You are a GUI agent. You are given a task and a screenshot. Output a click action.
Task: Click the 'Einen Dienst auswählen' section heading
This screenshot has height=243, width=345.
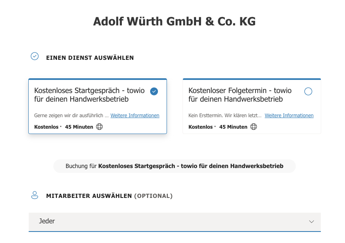tap(90, 58)
